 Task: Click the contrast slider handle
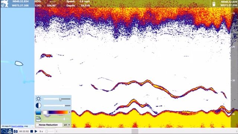(x=64, y=106)
